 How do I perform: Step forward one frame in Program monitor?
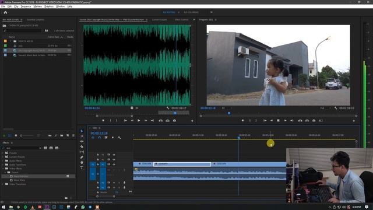point(285,121)
